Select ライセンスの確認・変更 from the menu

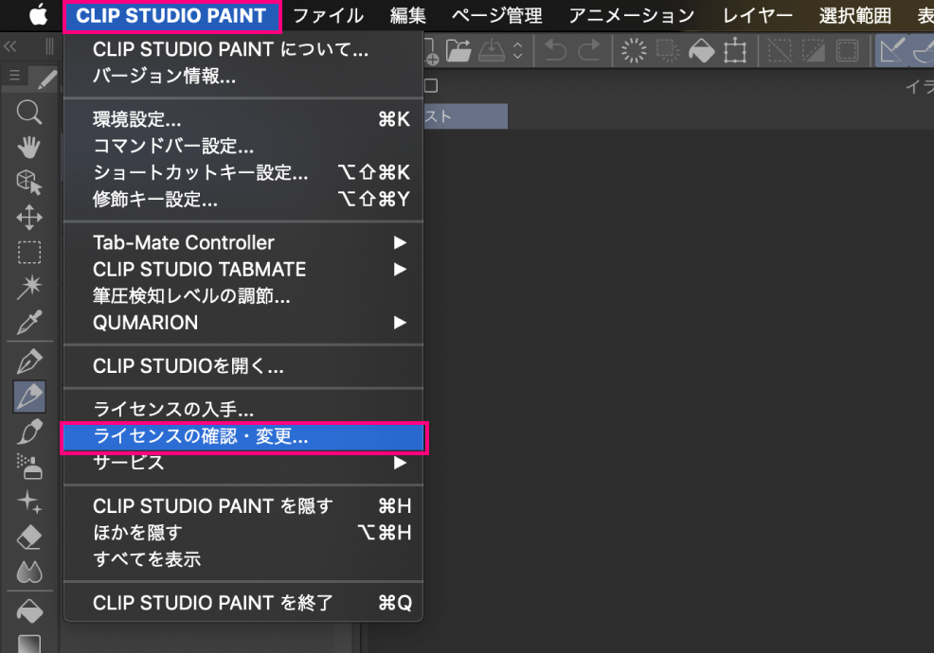pos(242,437)
